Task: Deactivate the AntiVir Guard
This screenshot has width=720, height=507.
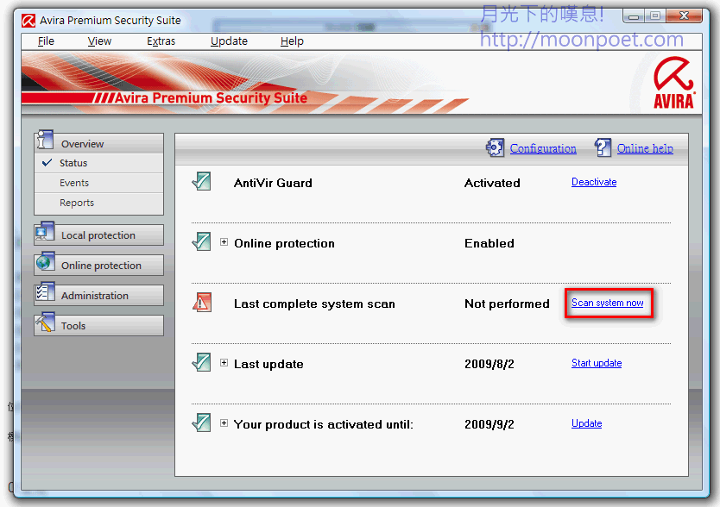Action: [594, 182]
